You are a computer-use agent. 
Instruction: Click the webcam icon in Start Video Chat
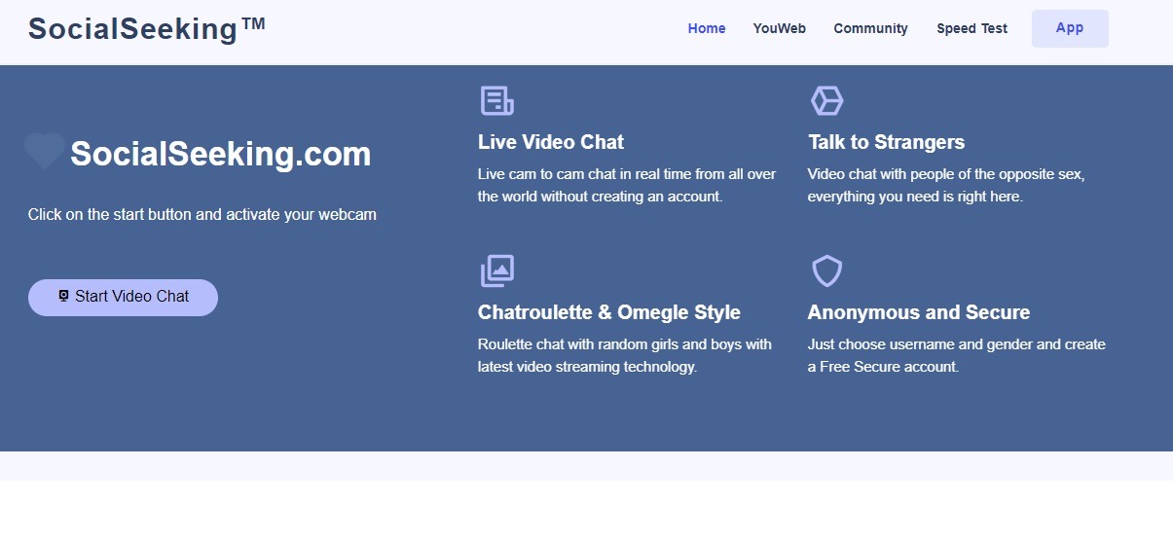tap(64, 296)
